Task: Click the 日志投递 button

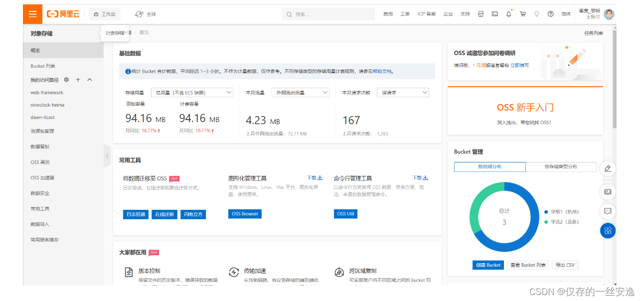Action: (136, 214)
